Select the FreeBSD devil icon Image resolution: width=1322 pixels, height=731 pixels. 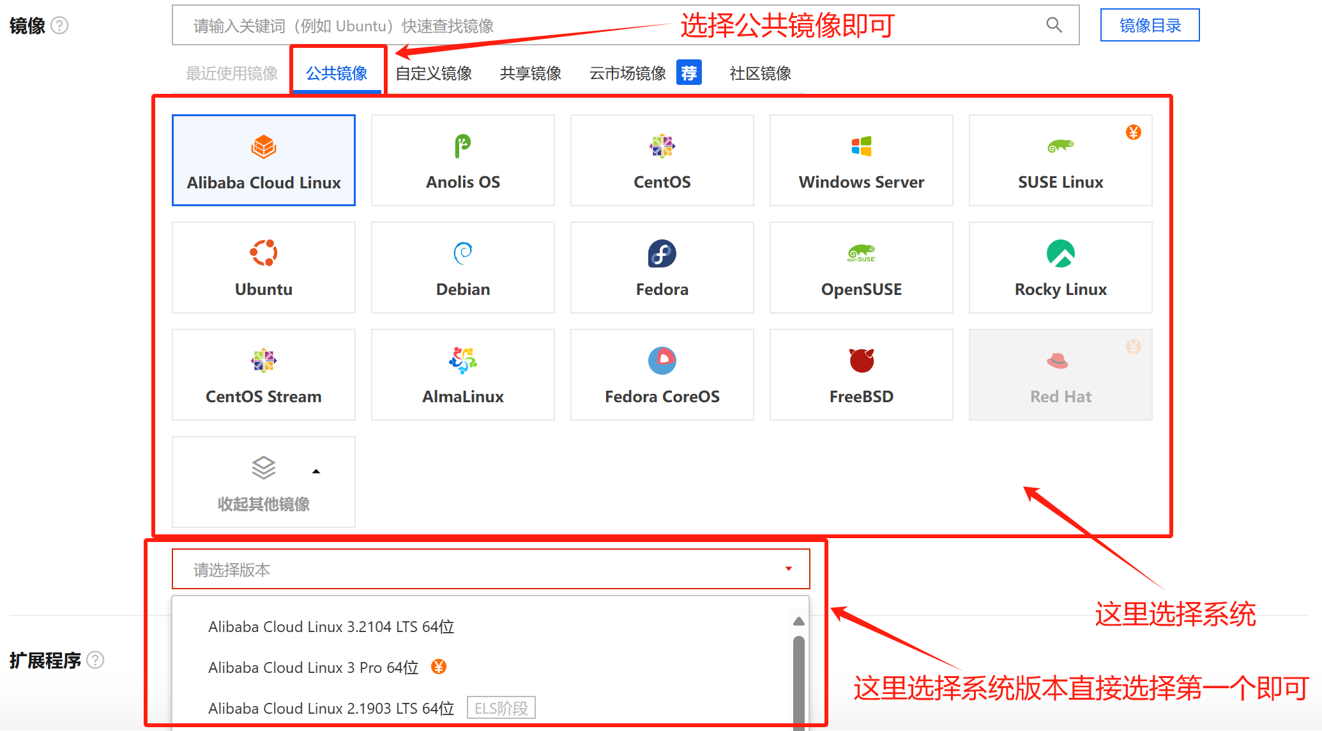pyautogui.click(x=861, y=361)
